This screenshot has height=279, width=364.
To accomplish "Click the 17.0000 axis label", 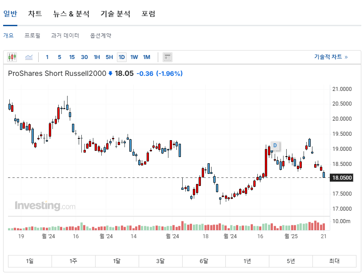I will [342, 209].
